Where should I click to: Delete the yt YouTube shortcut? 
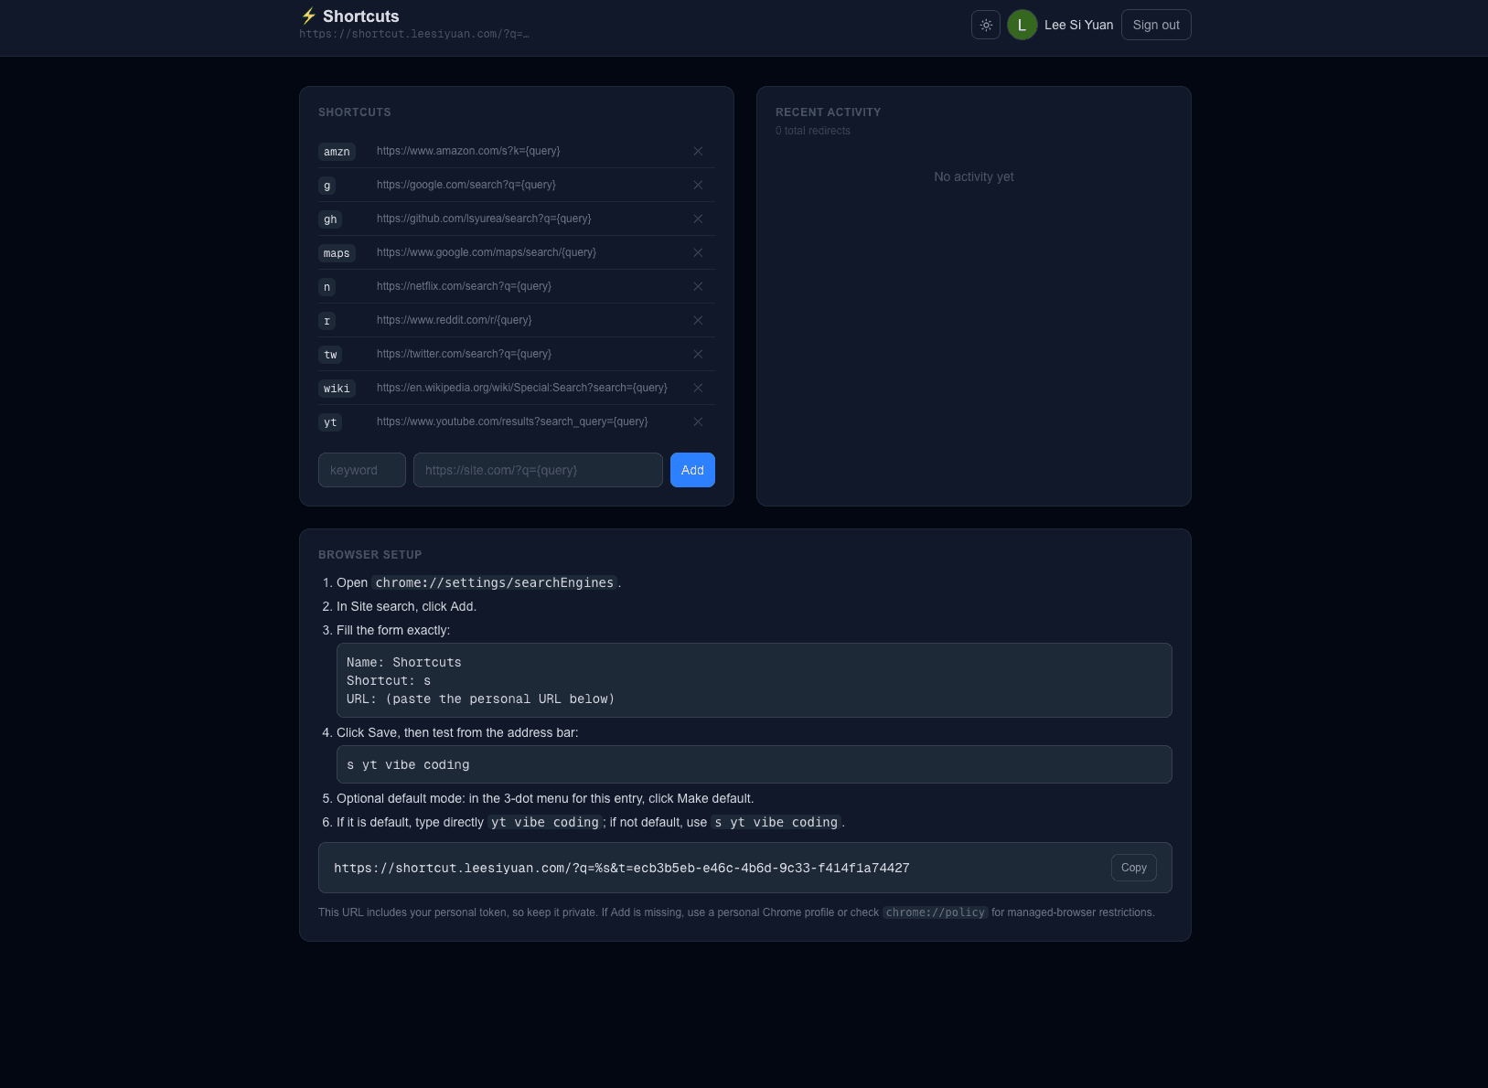[697, 421]
